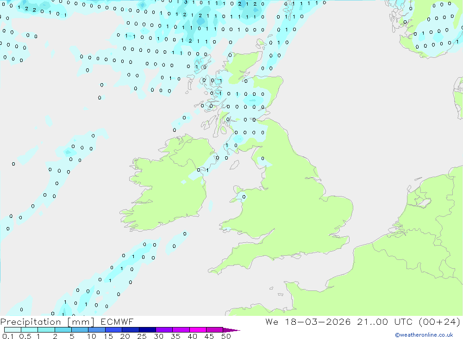Click the 0.1–0.5 mm legend color swatch
463x339 pixels.
(13, 330)
